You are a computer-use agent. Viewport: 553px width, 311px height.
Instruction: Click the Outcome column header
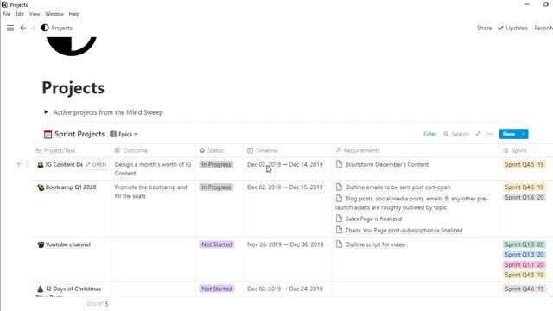[x=154, y=150]
